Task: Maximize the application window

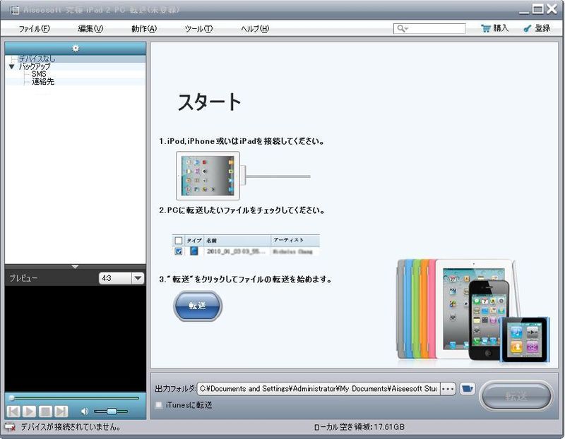Action: (x=538, y=9)
